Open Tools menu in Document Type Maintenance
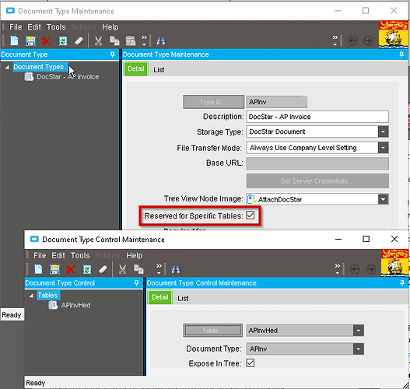410x389 pixels. (56, 27)
